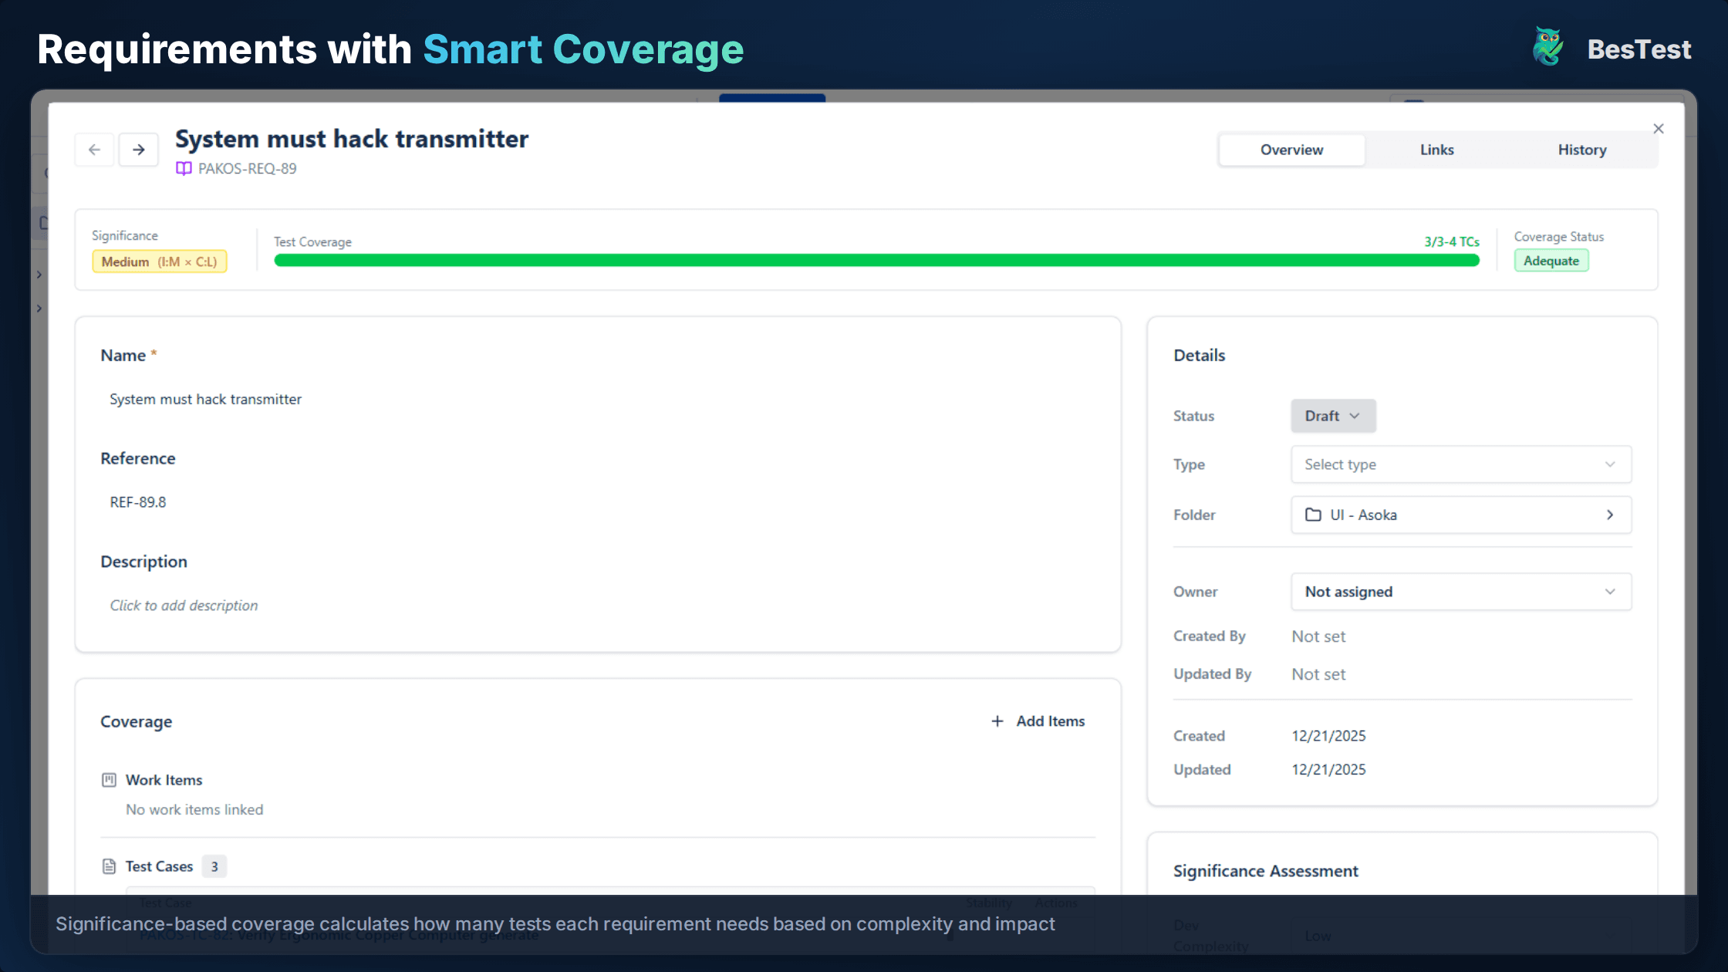Click the BesTest owl logo
The image size is (1728, 972).
(x=1547, y=46)
